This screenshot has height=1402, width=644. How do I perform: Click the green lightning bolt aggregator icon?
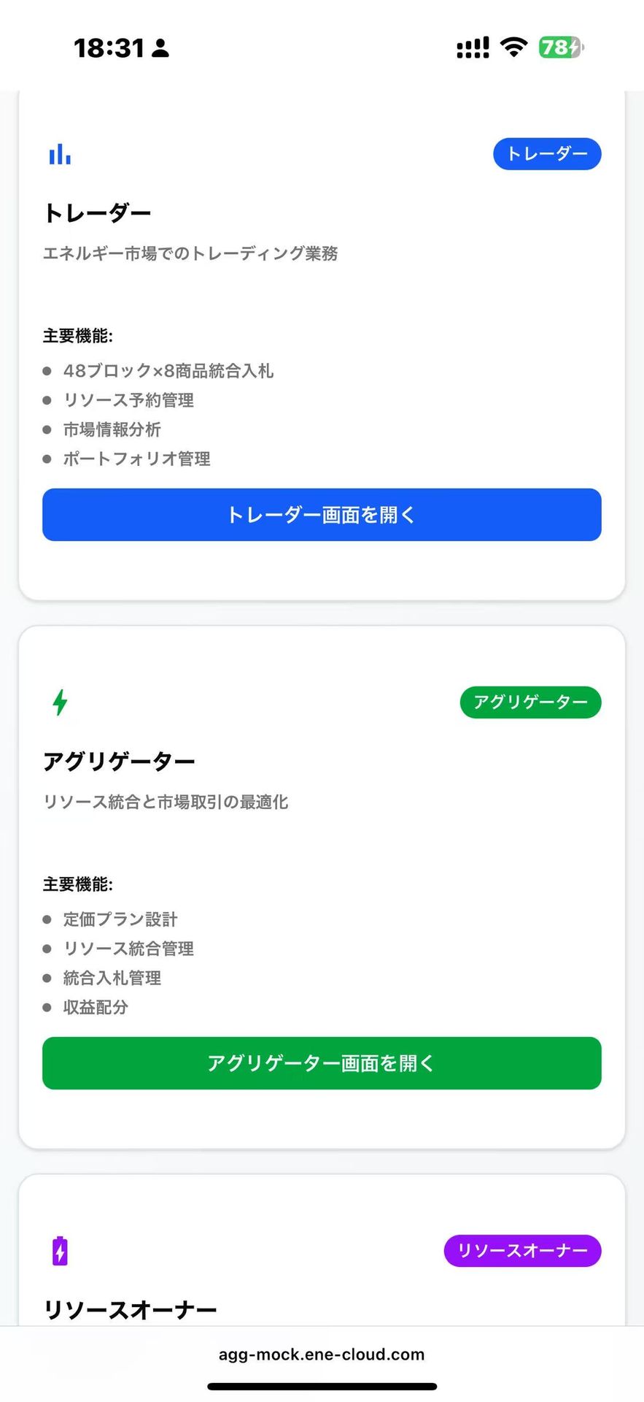point(60,702)
